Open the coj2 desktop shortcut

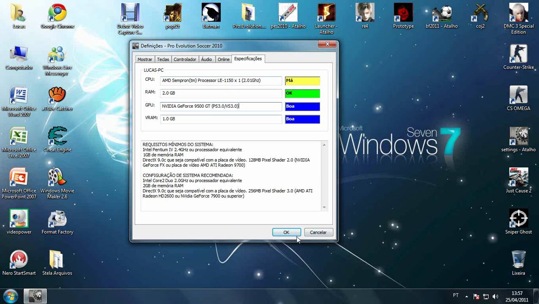(480, 16)
